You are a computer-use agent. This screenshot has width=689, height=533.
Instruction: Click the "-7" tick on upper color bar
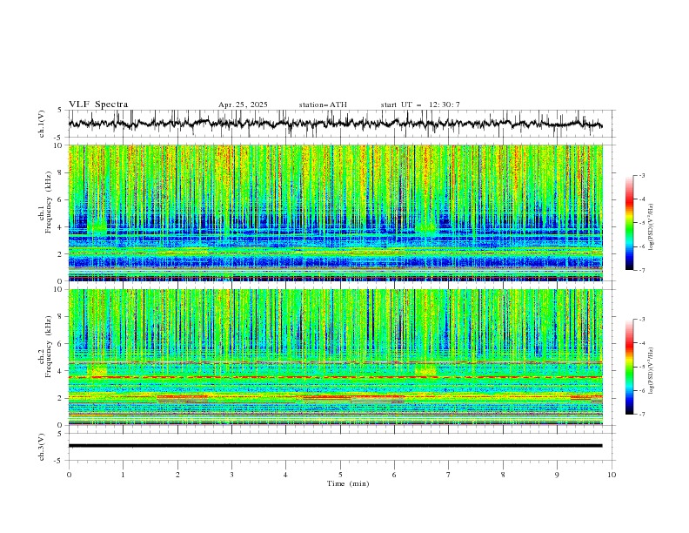click(642, 270)
